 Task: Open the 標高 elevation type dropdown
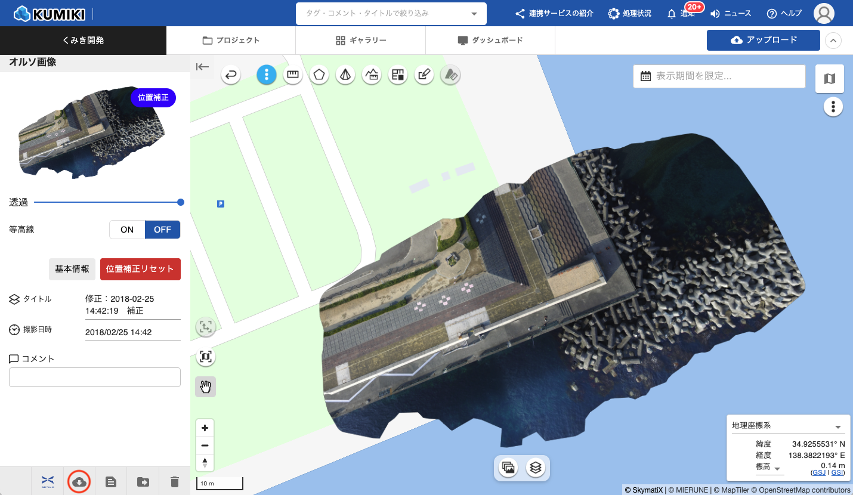[x=777, y=469]
